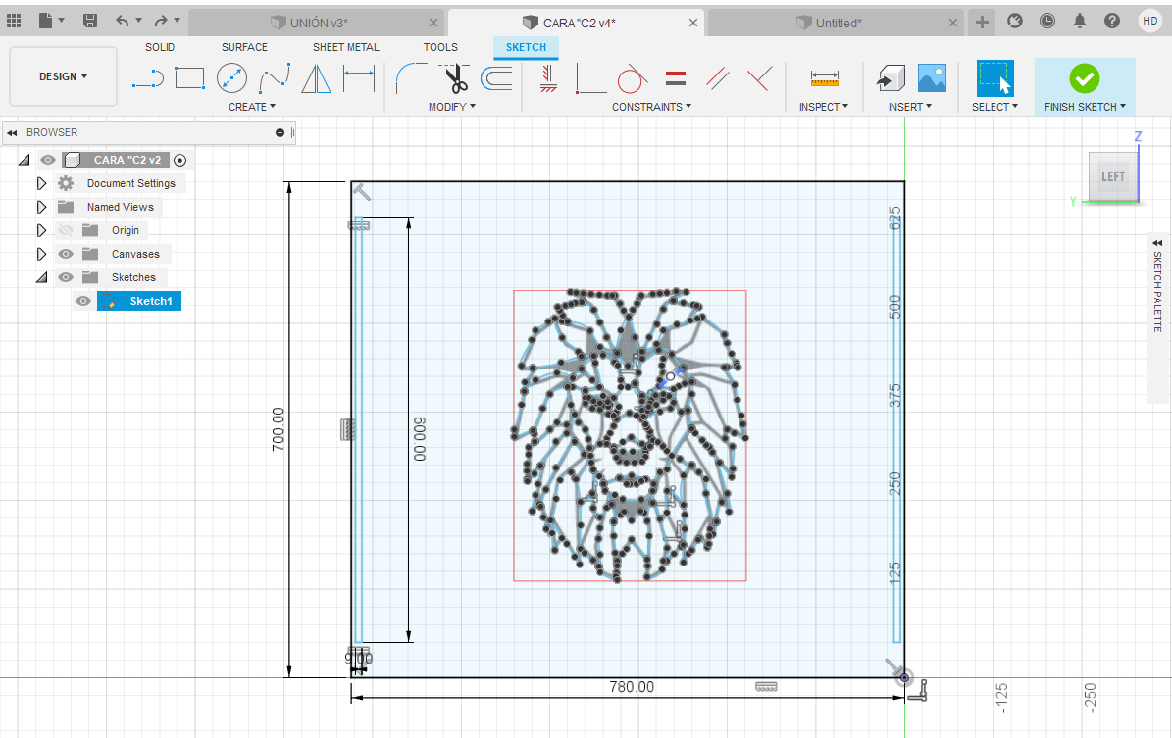Screen dimensions: 1172x738
Task: Apply the Parallel constraint
Action: click(x=717, y=78)
